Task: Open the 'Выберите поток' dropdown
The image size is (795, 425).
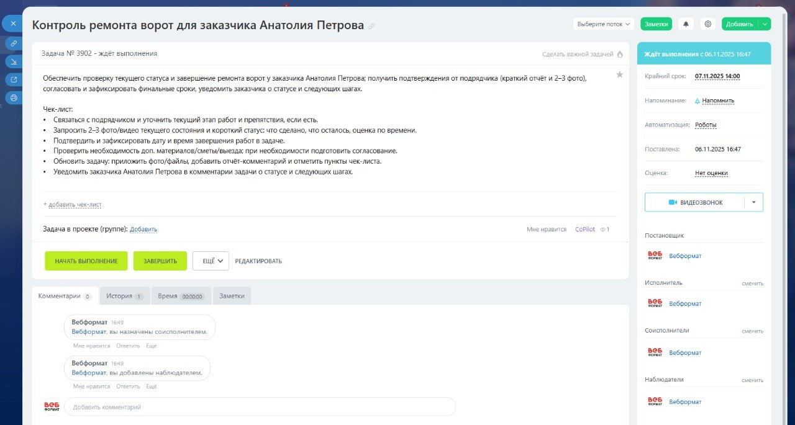Action: tap(603, 24)
